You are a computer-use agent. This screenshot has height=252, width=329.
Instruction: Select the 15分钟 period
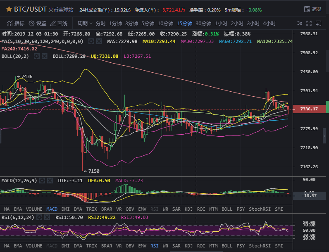tap(184, 24)
